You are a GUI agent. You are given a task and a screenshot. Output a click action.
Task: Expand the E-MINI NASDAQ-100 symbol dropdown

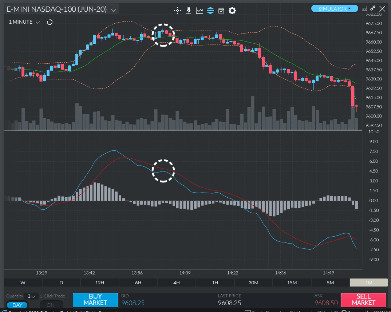coord(113,10)
